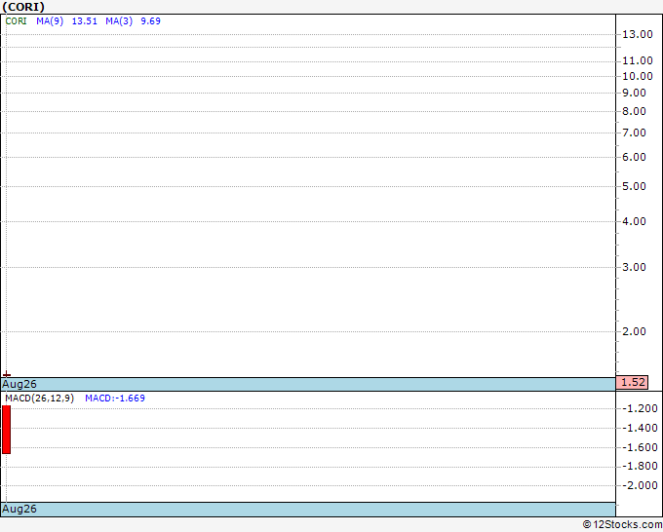Click the 10.00 price axis label

638,76
